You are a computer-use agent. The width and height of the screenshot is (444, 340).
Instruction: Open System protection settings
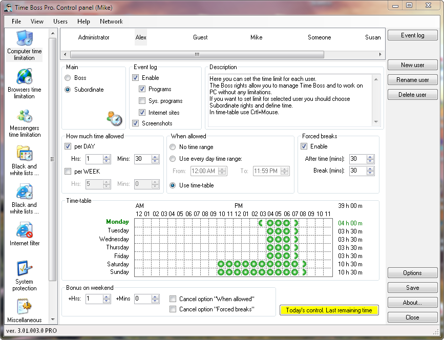(25, 275)
